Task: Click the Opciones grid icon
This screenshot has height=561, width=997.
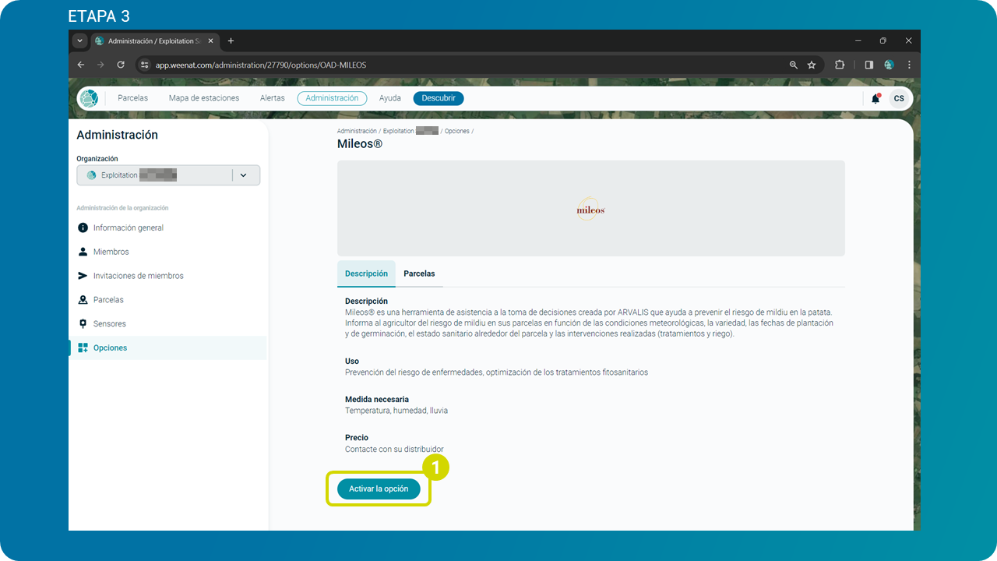Action: point(83,348)
